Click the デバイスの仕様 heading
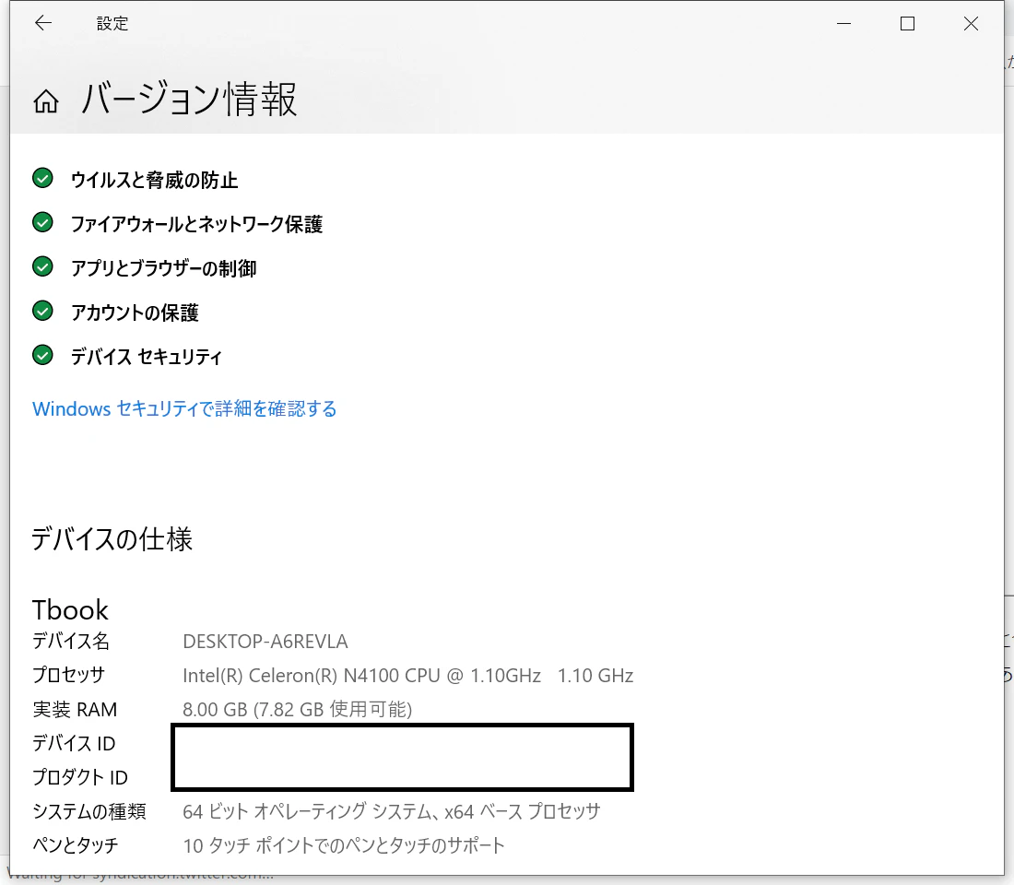Viewport: 1014px width, 885px height. click(x=112, y=539)
